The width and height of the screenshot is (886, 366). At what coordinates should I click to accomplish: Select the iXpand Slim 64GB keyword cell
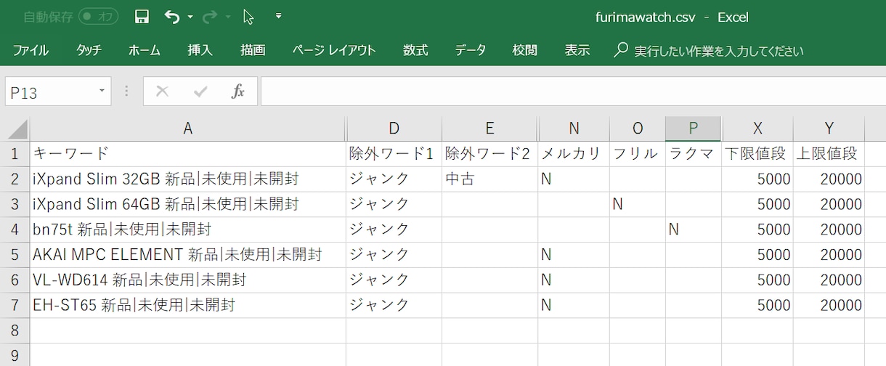(188, 204)
